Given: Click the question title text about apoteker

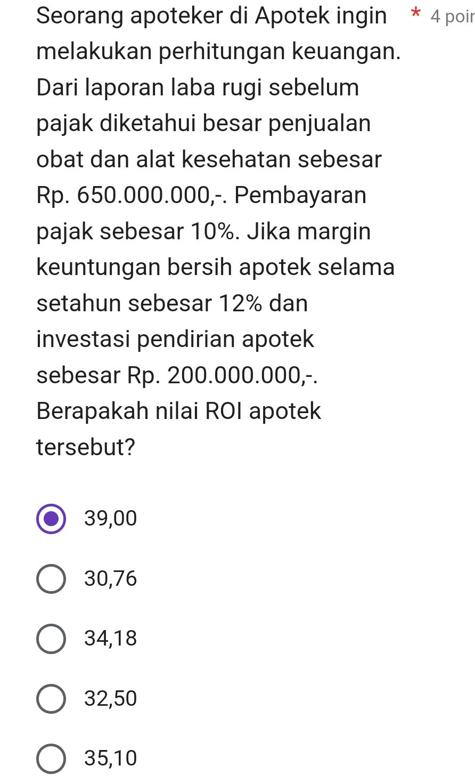Looking at the screenshot, I should tap(211, 16).
